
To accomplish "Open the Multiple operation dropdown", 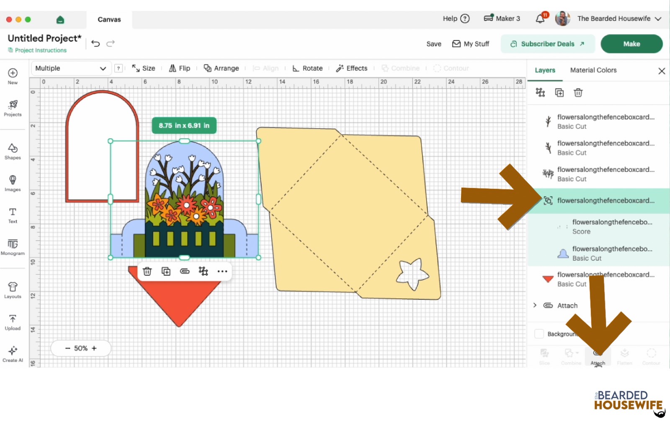I will click(x=70, y=68).
